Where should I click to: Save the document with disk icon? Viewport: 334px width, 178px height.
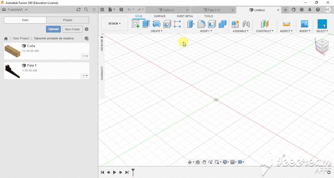tap(121, 9)
